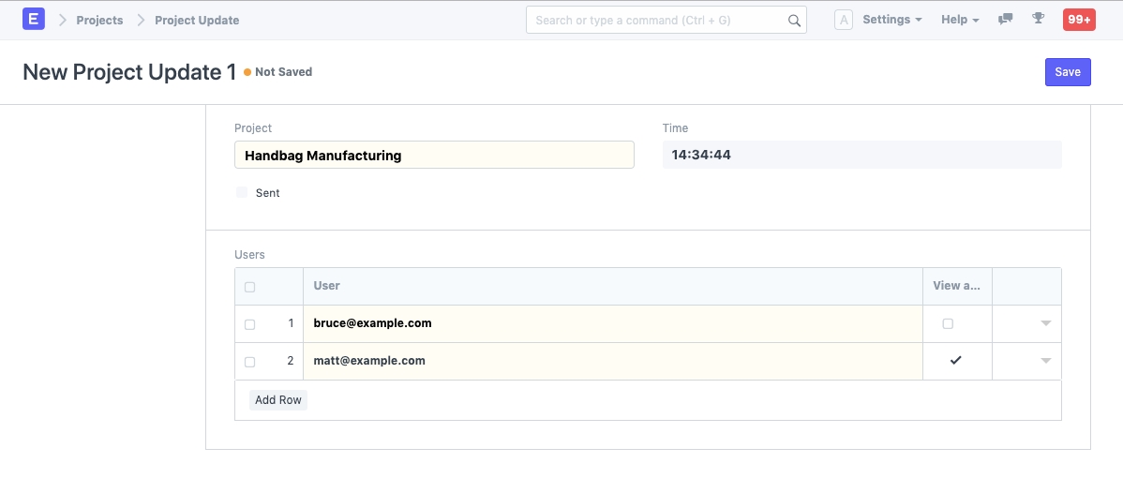Check View attachments for bruce@example.com

948,323
